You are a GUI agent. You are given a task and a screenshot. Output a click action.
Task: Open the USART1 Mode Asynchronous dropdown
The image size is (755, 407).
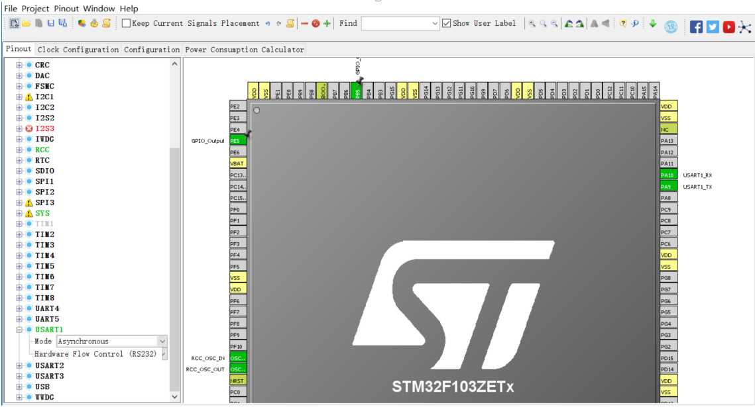[162, 341]
